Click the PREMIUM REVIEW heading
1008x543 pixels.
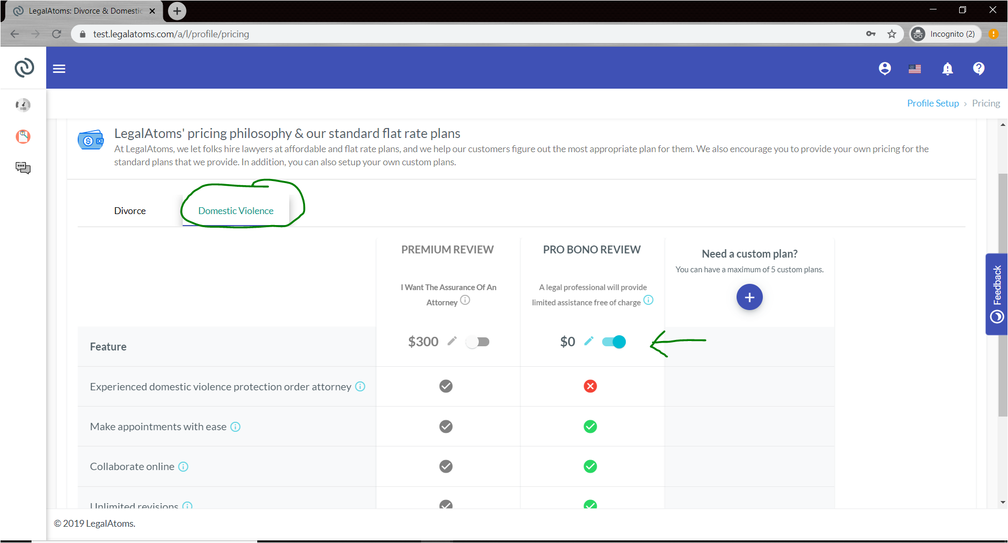447,250
